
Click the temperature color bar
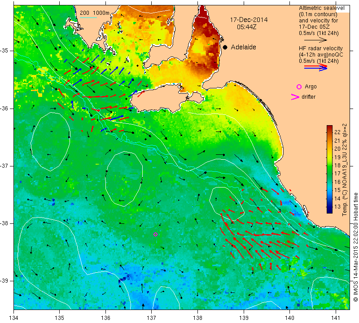(x=329, y=169)
